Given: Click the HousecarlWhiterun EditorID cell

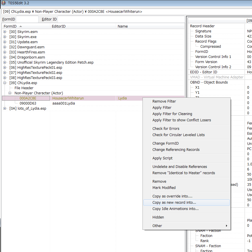Looking at the screenshot, I should click(68, 98).
